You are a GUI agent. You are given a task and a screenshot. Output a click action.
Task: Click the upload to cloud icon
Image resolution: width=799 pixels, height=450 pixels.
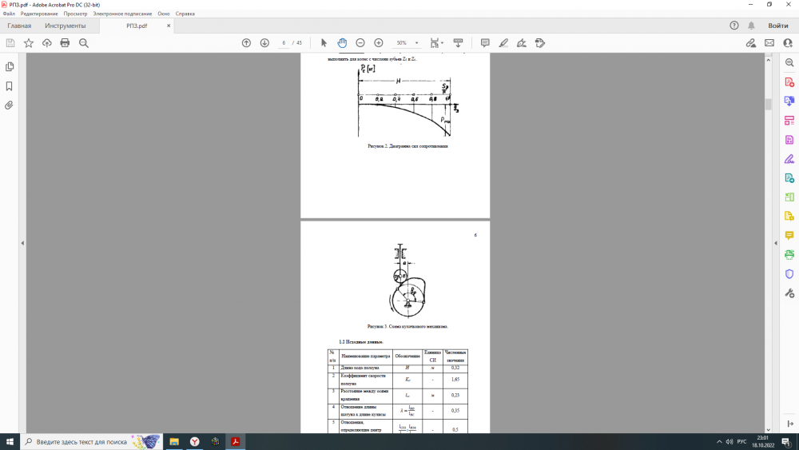coord(47,43)
